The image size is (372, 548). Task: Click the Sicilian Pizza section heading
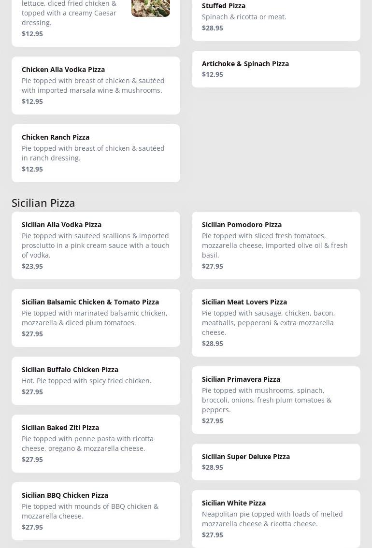pyautogui.click(x=43, y=202)
